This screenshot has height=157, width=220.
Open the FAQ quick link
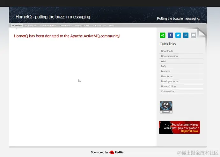coord(181,66)
